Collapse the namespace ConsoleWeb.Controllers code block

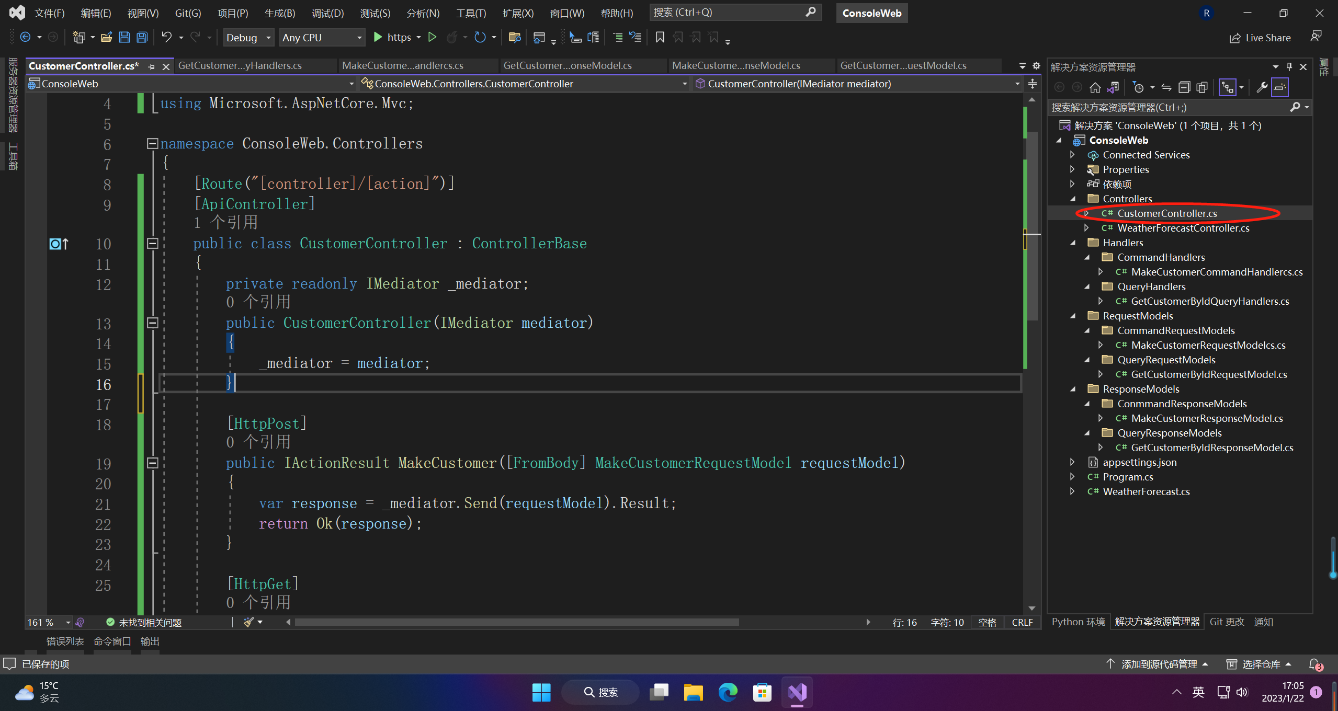coord(152,143)
